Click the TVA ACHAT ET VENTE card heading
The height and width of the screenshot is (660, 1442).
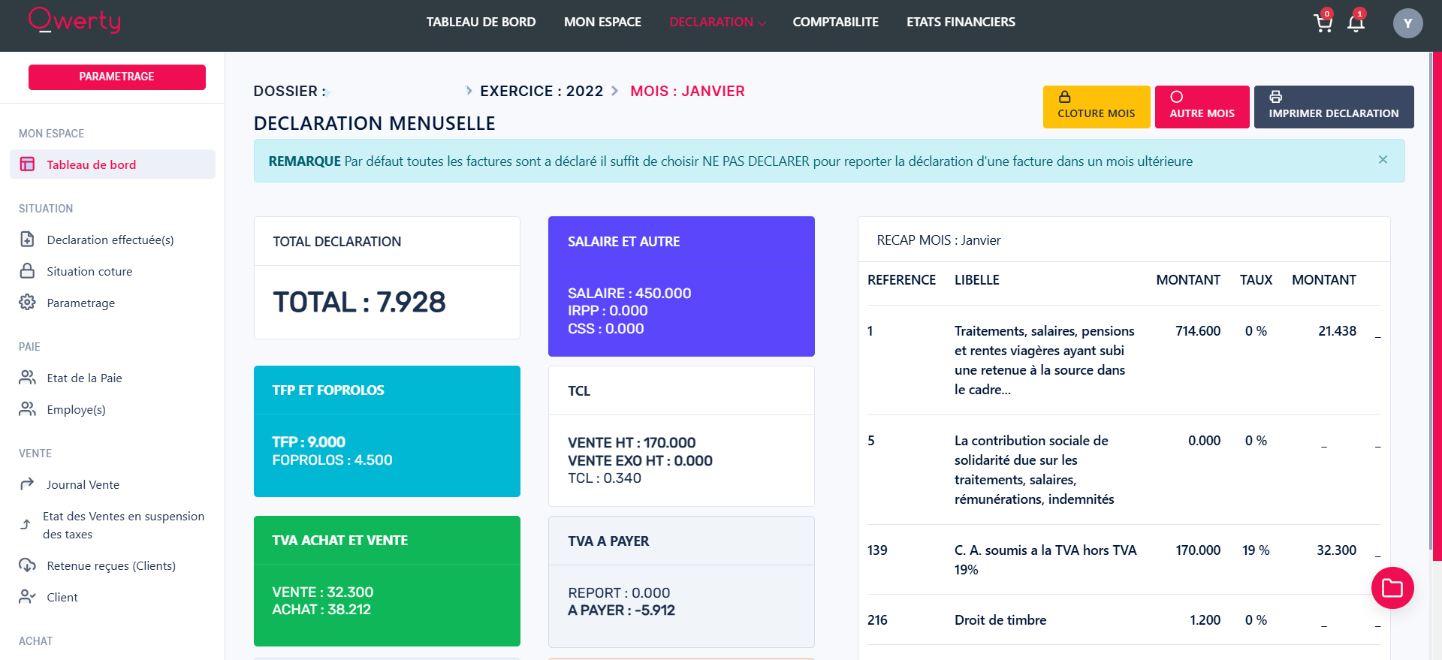[x=339, y=540]
